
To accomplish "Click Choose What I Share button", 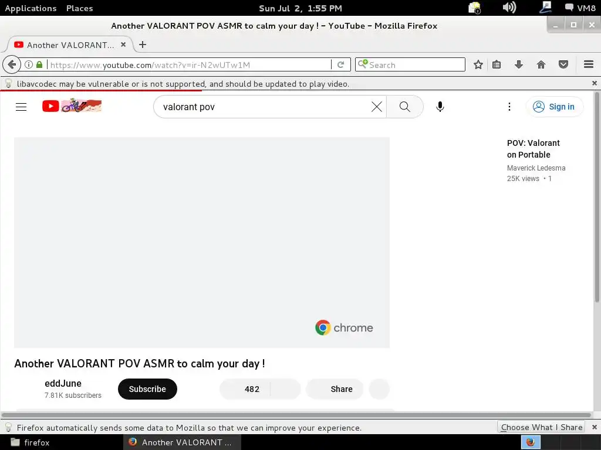I will (x=541, y=427).
